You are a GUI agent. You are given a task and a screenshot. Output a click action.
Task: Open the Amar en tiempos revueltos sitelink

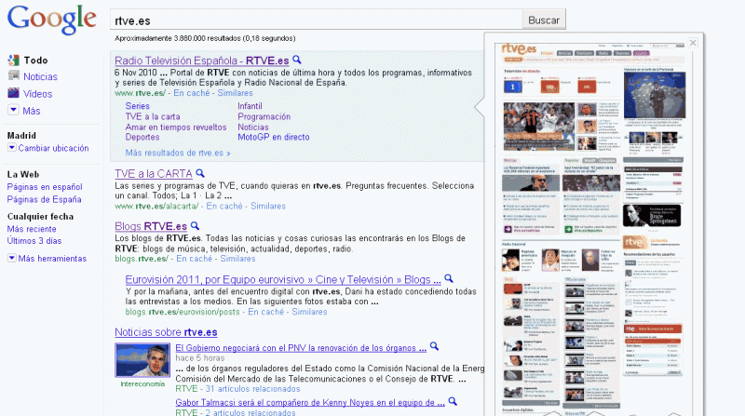[175, 127]
